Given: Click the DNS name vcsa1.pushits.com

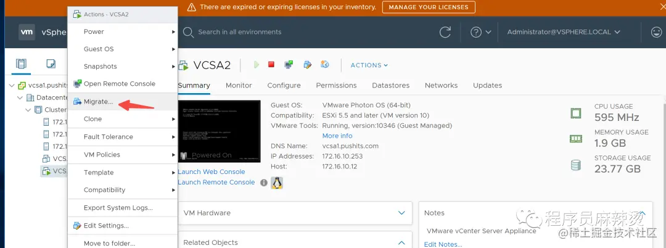Looking at the screenshot, I should tap(350, 146).
